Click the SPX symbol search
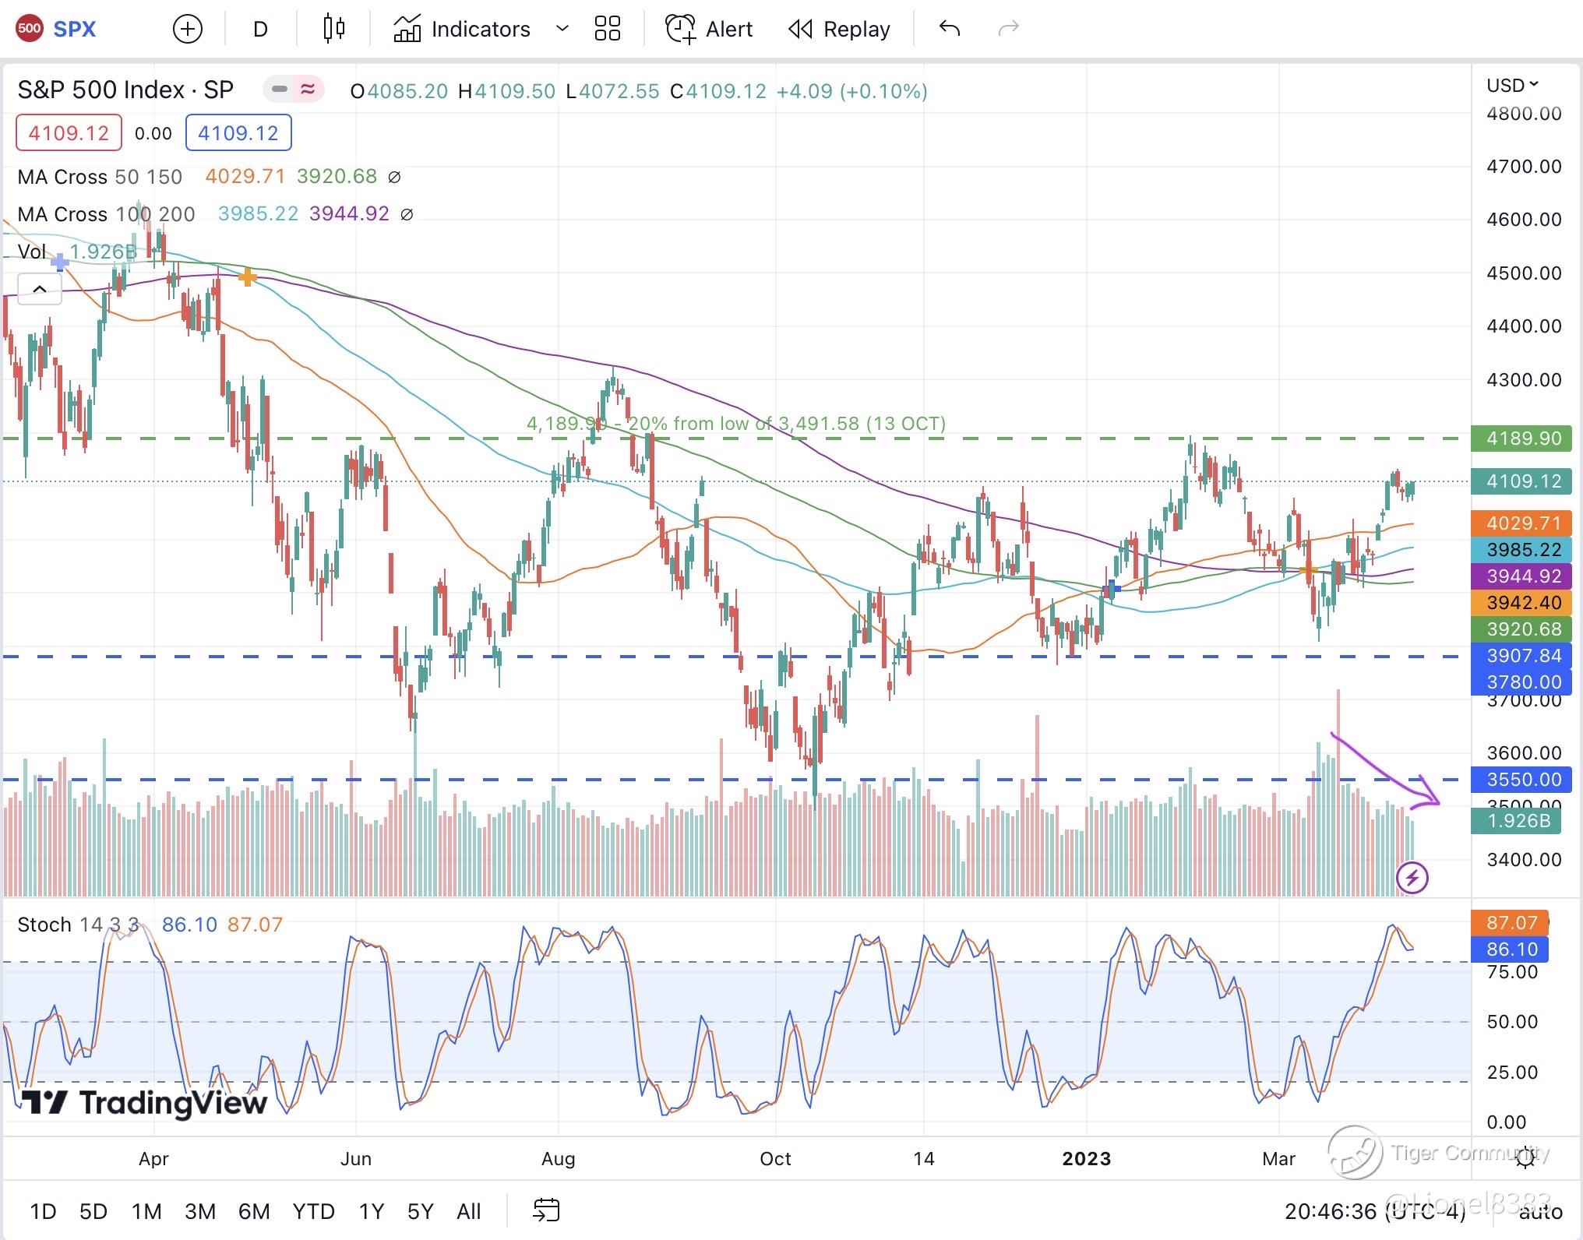1583x1240 pixels. click(74, 30)
